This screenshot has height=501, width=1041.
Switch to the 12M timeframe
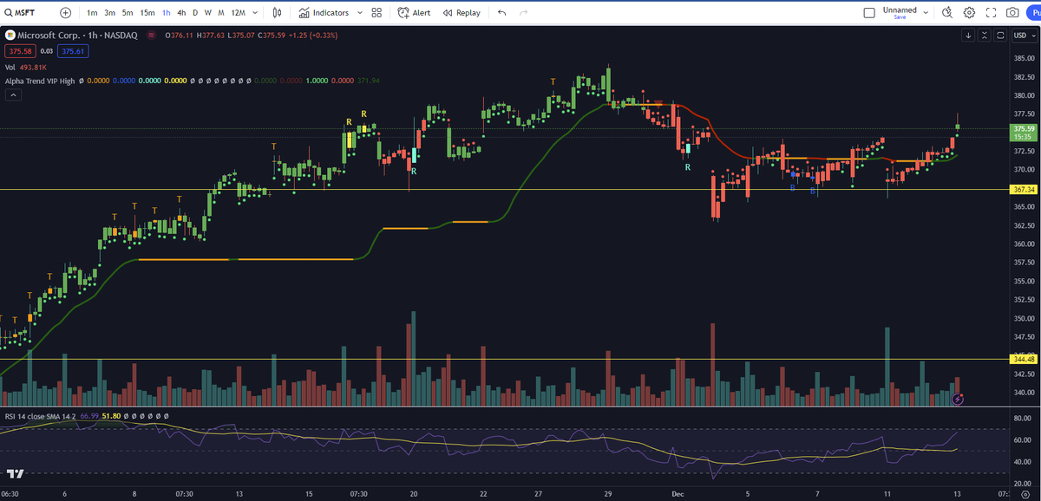(x=238, y=13)
